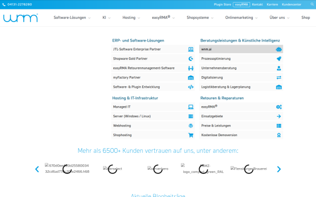Screen dimensions: 316x197
Task: Click the easyRMA Retourenmanagement-Software icon
Action: [x=191, y=68]
